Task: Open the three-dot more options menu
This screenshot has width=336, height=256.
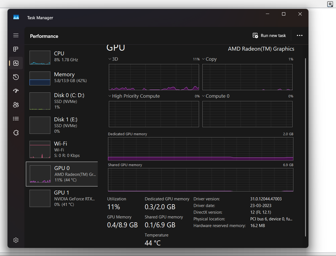Action: [300, 36]
